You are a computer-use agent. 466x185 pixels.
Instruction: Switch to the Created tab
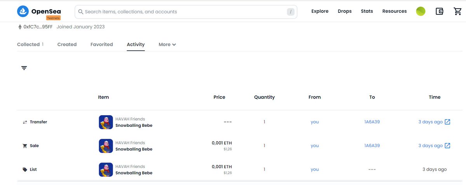pos(67,45)
